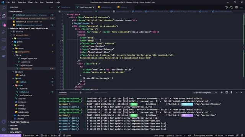Viewport: 245px width, 137px height.
Task: Click the git branch status item
Action: coord(28,135)
